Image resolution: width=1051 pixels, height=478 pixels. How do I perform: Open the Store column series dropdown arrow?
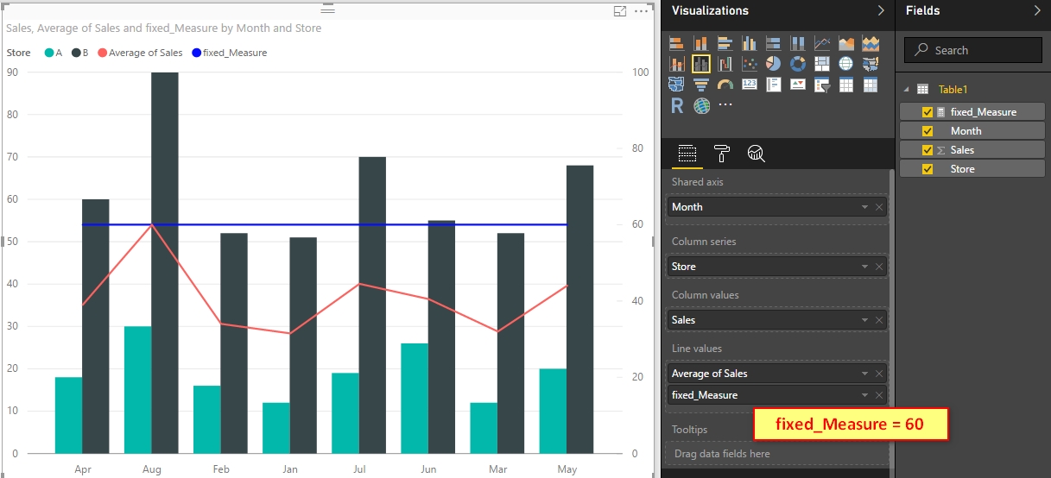864,267
